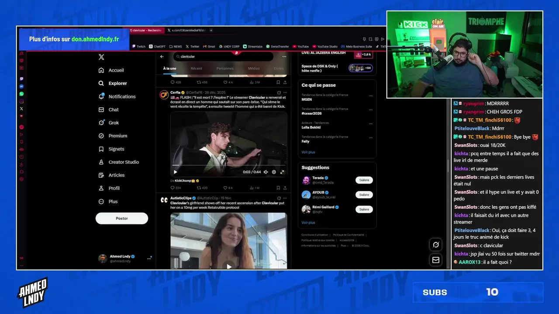Play the Cerfia tweet video
This screenshot has width=559, height=314.
point(176,172)
